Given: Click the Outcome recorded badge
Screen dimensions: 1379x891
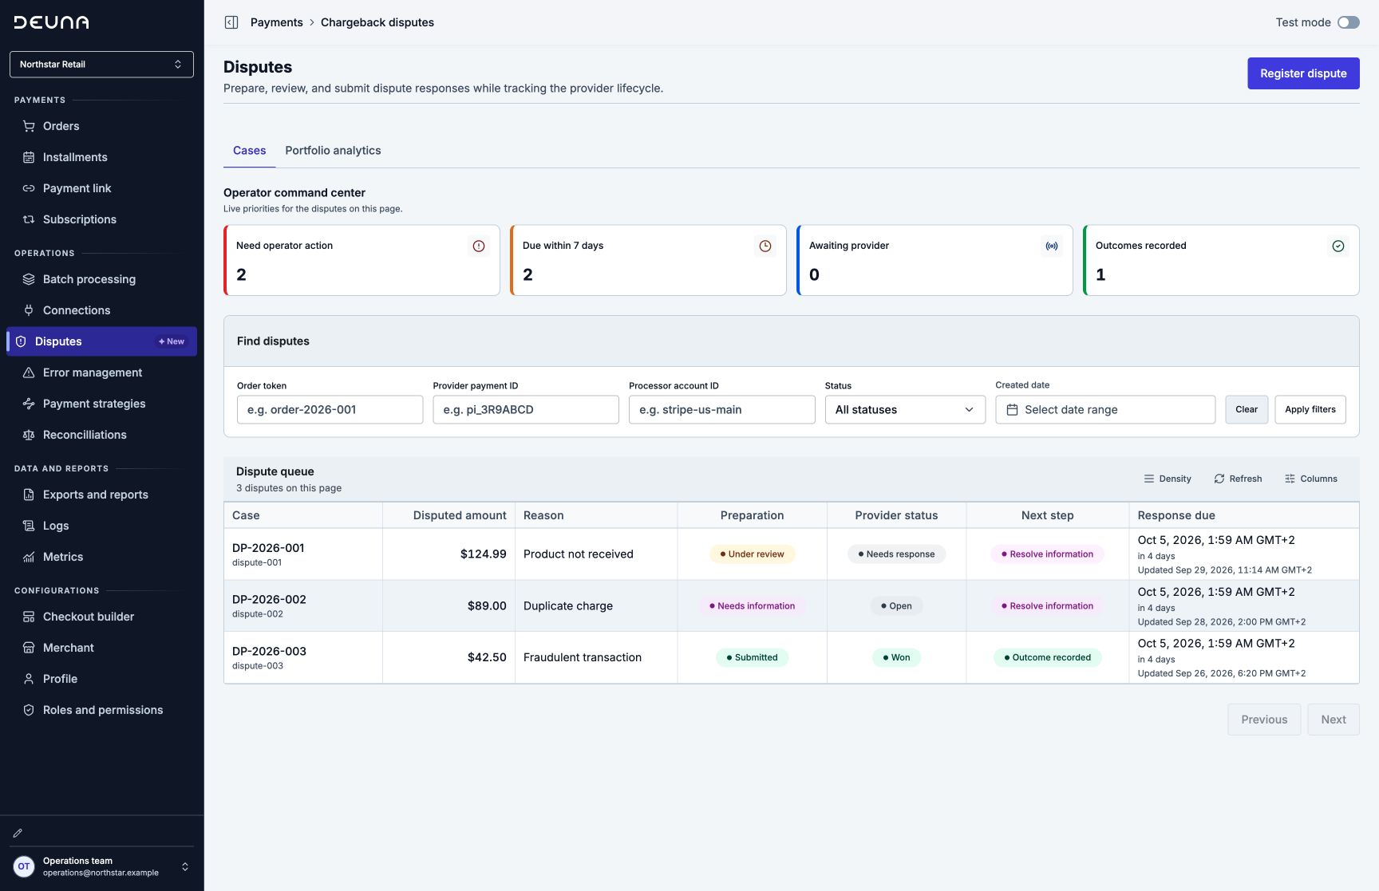Looking at the screenshot, I should [1047, 657].
